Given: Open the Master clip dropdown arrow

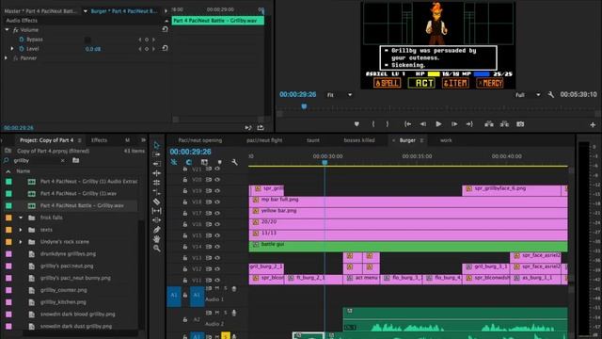Looking at the screenshot, I should click(x=86, y=11).
